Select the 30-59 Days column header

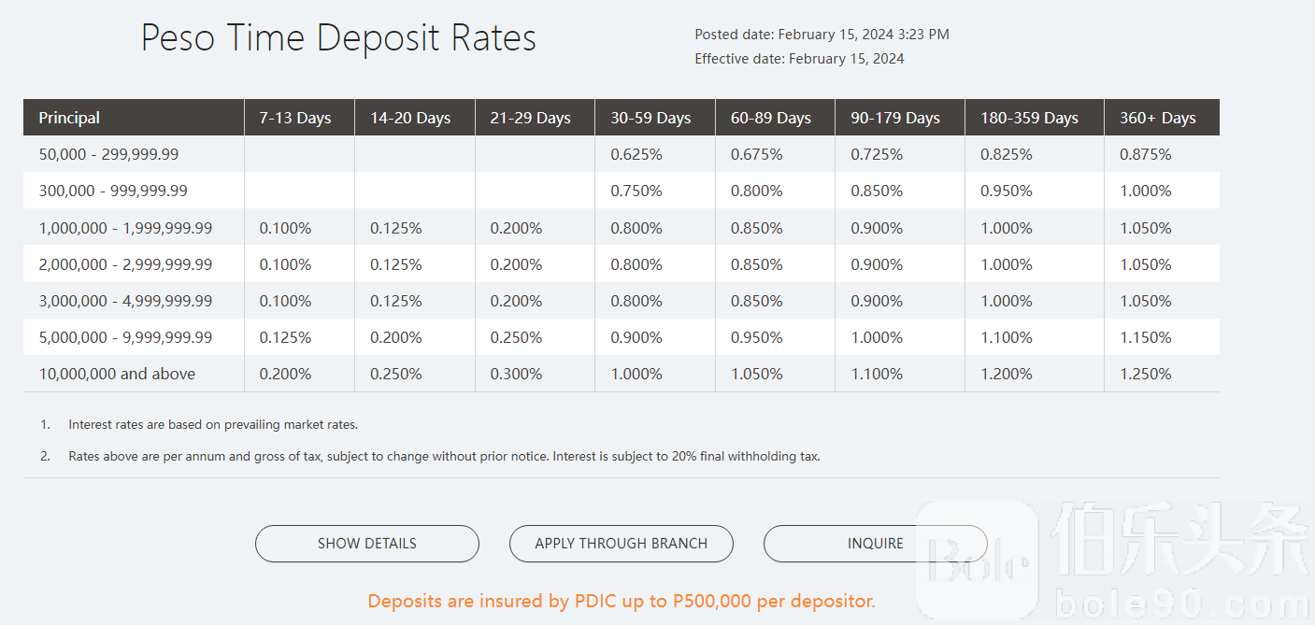click(x=650, y=118)
